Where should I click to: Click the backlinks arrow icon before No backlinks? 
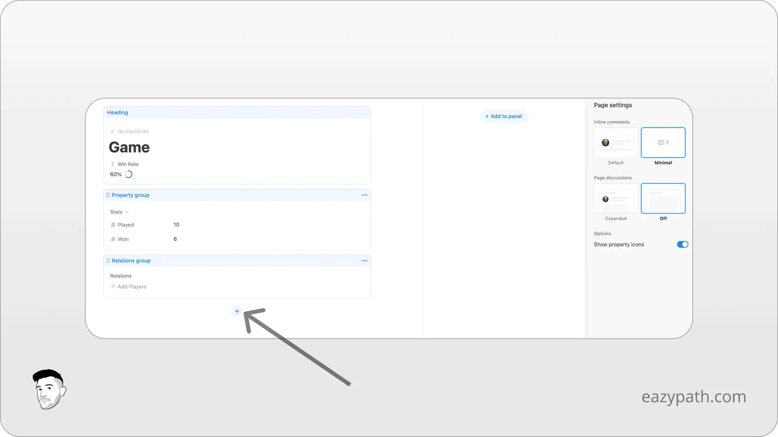[x=113, y=131]
